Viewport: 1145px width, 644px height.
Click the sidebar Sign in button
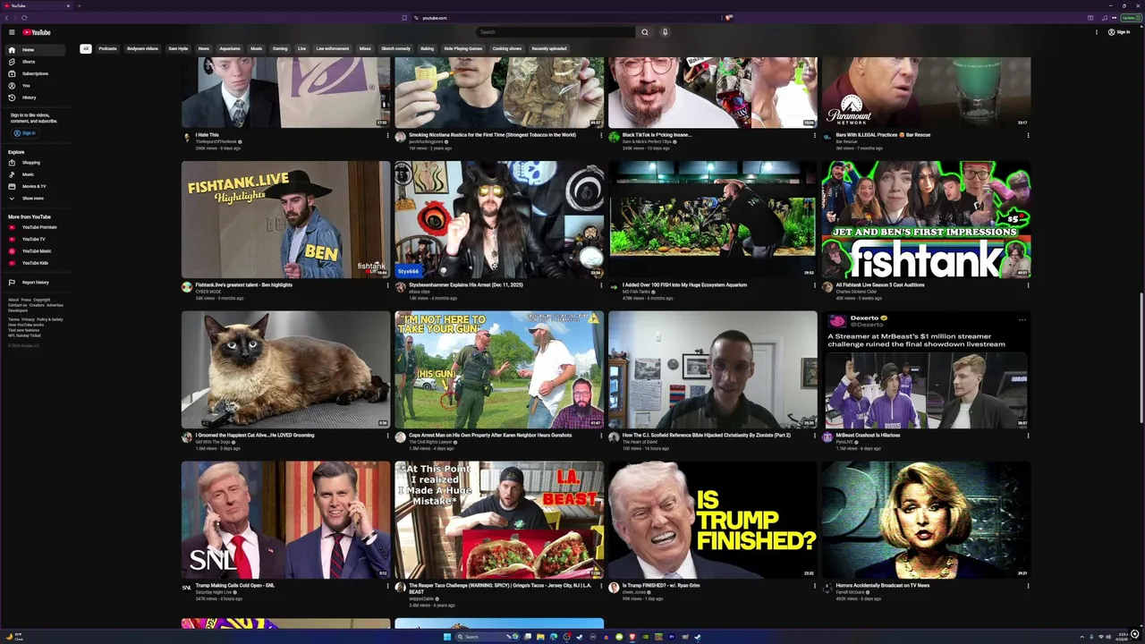pos(24,133)
